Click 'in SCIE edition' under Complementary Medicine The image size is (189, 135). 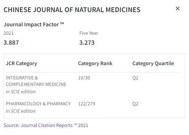point(21,91)
